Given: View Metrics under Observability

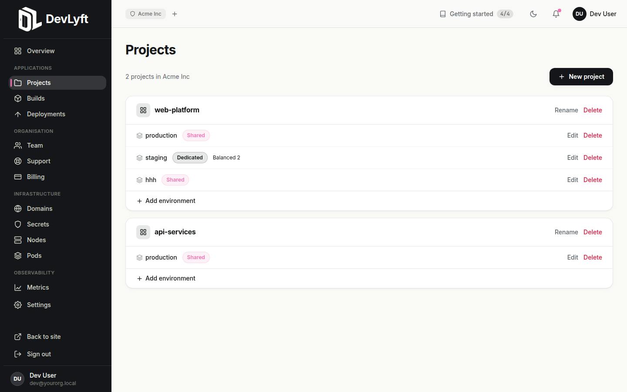Looking at the screenshot, I should click(x=57, y=287).
